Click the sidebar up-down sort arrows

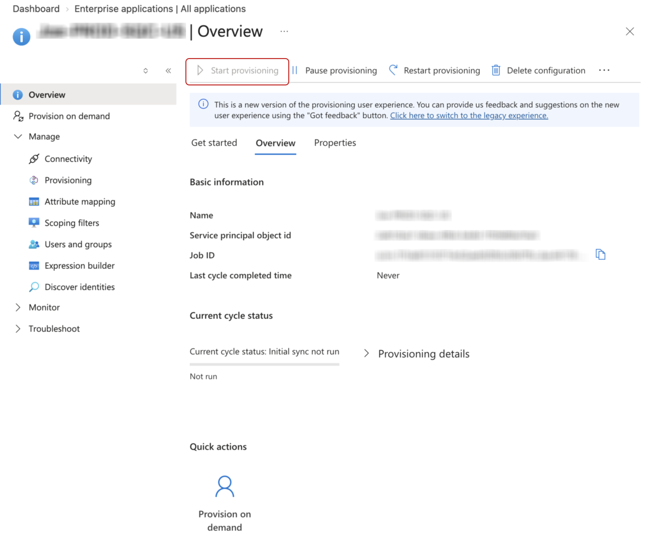click(x=146, y=71)
